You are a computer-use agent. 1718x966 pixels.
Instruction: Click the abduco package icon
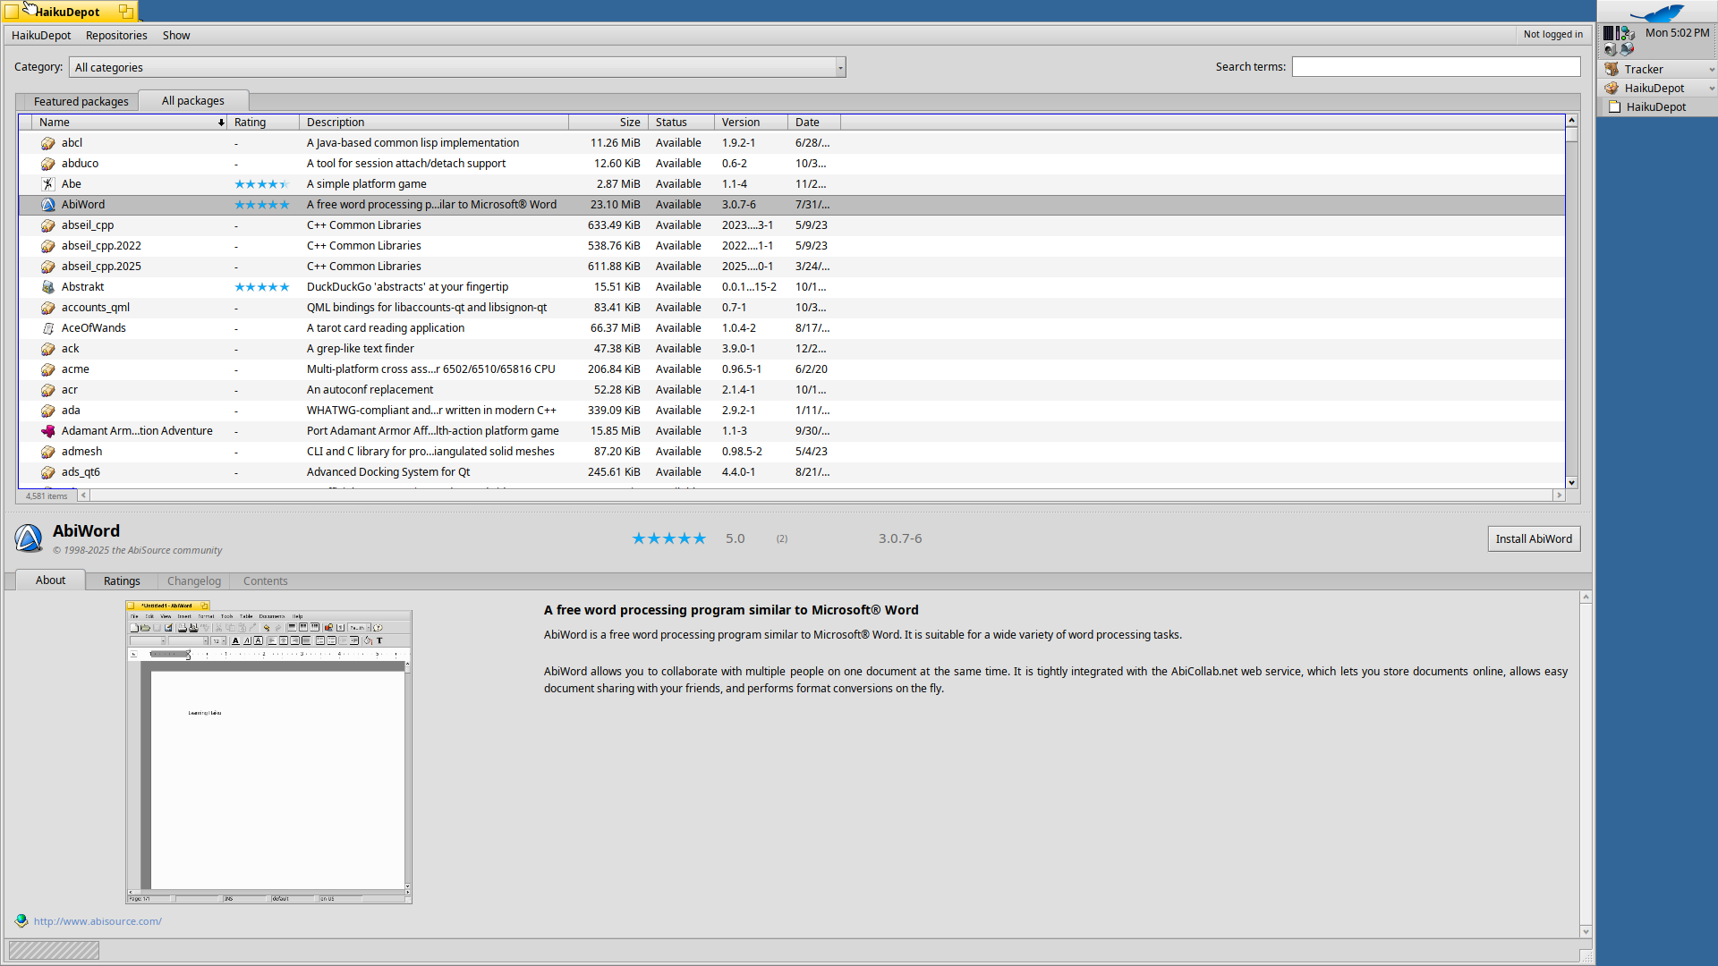[x=48, y=164]
